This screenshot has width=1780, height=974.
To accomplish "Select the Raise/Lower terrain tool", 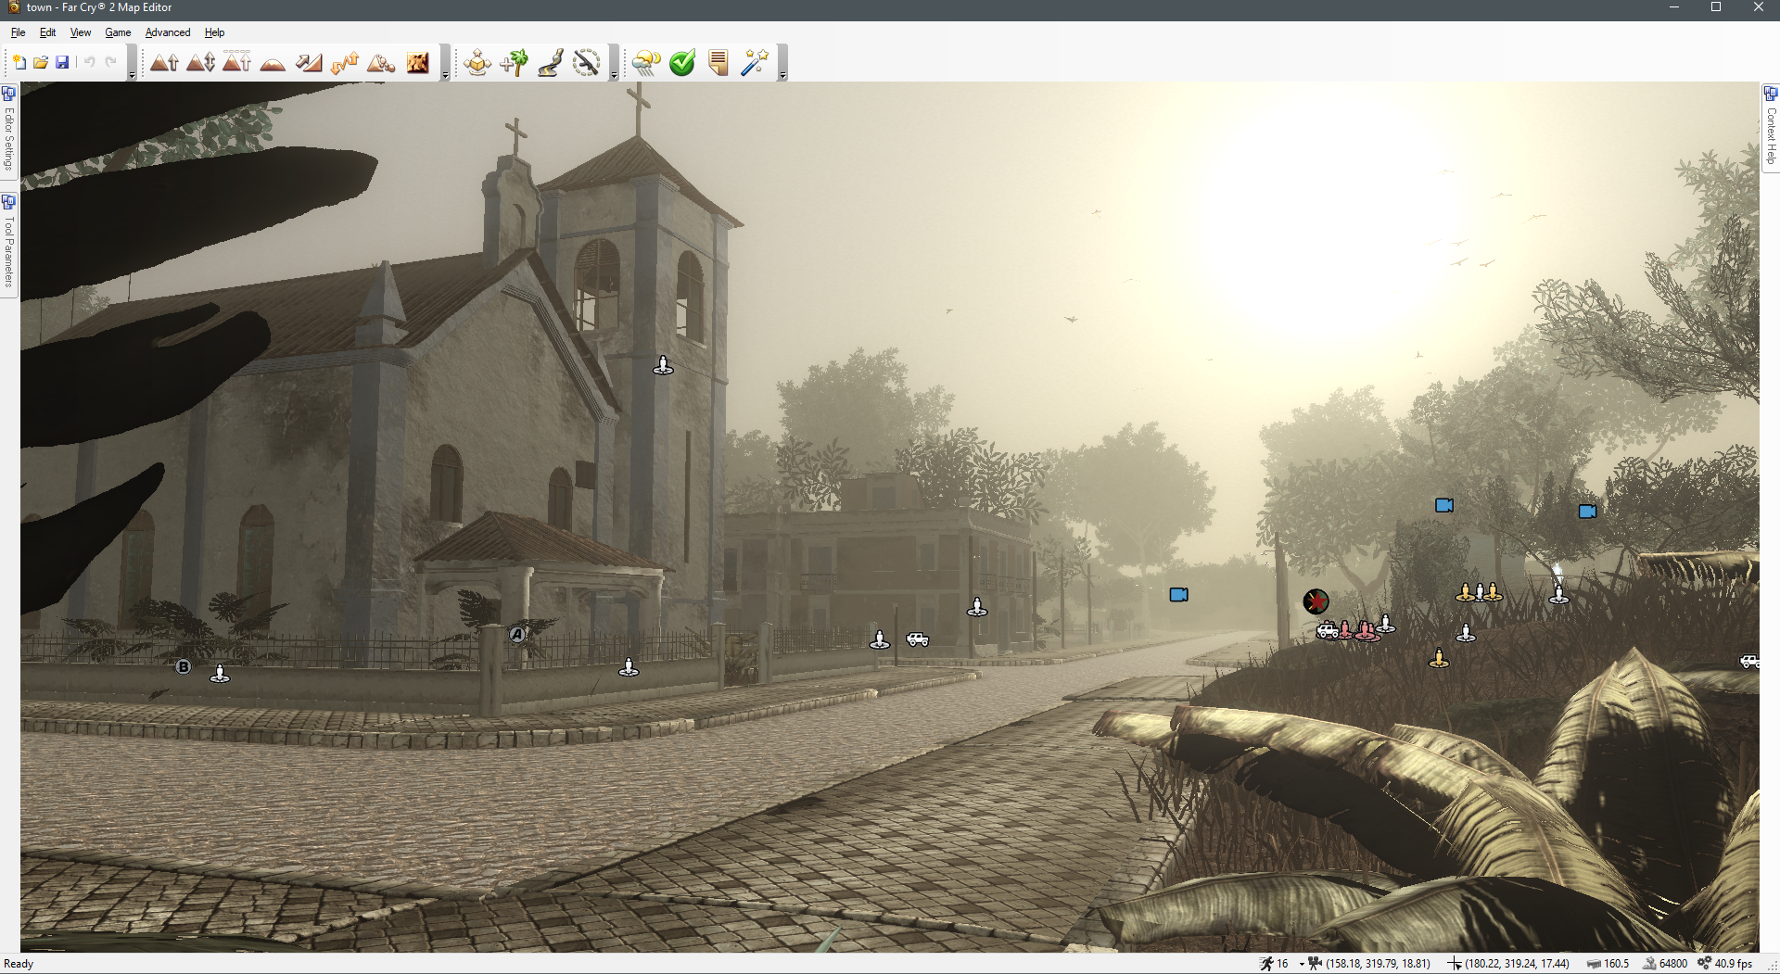I will [200, 62].
